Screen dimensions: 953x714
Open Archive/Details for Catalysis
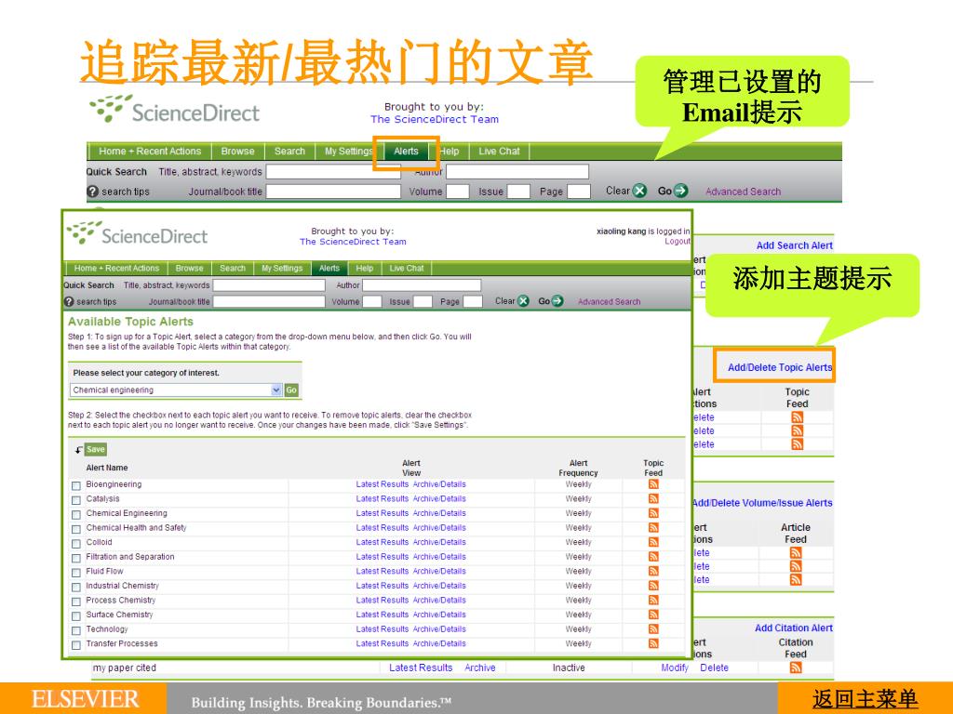[439, 498]
